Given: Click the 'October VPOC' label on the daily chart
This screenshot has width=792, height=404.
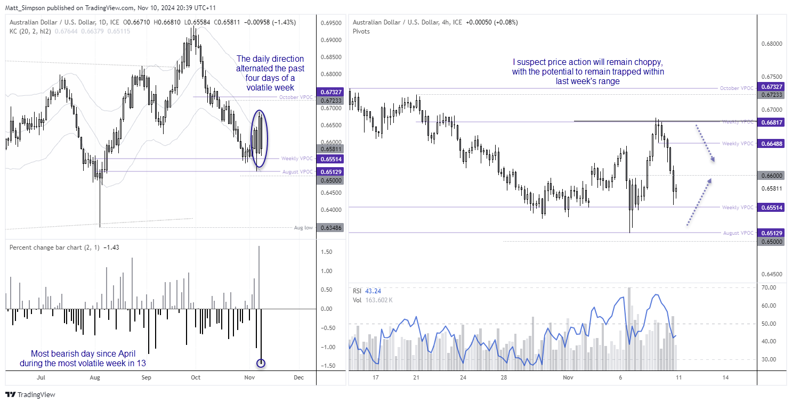Looking at the screenshot, I should click(296, 97).
